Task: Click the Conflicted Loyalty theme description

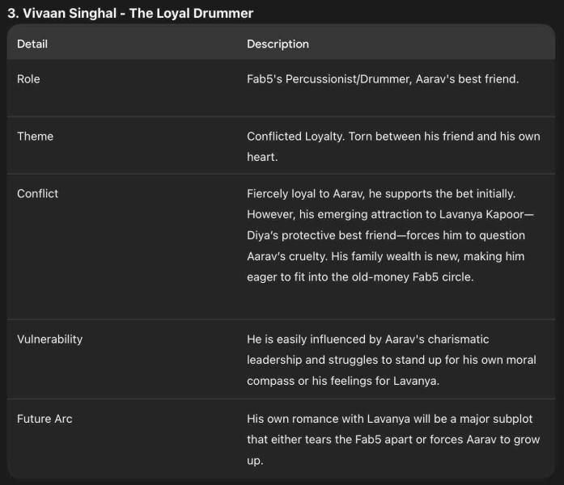Action: coord(393,137)
